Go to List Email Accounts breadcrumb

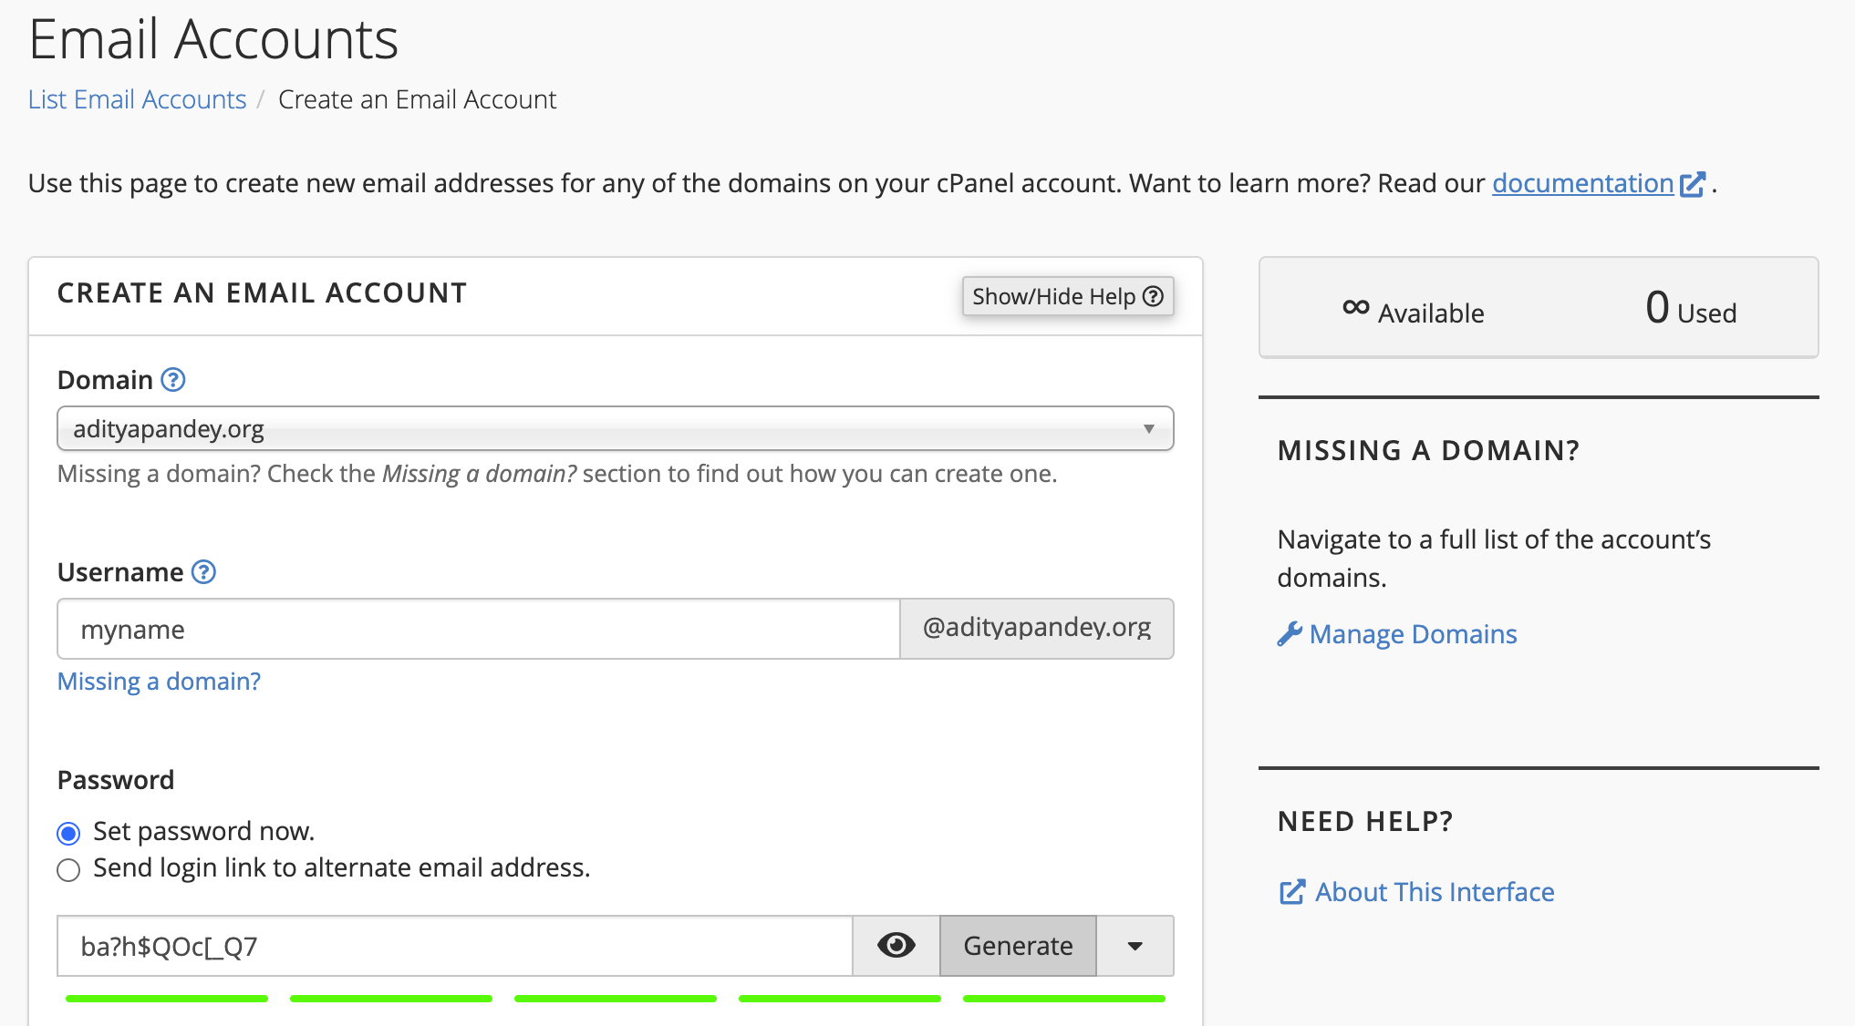137,99
